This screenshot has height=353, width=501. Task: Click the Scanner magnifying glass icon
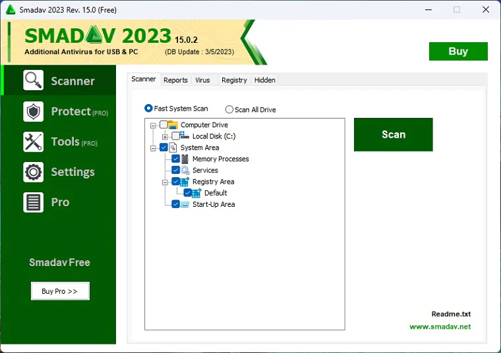pyautogui.click(x=33, y=80)
